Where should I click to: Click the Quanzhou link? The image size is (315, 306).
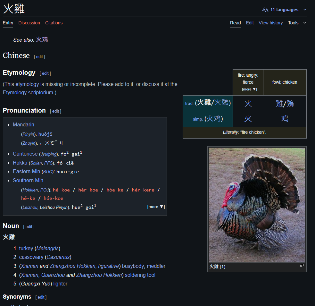pyautogui.click(x=53, y=275)
